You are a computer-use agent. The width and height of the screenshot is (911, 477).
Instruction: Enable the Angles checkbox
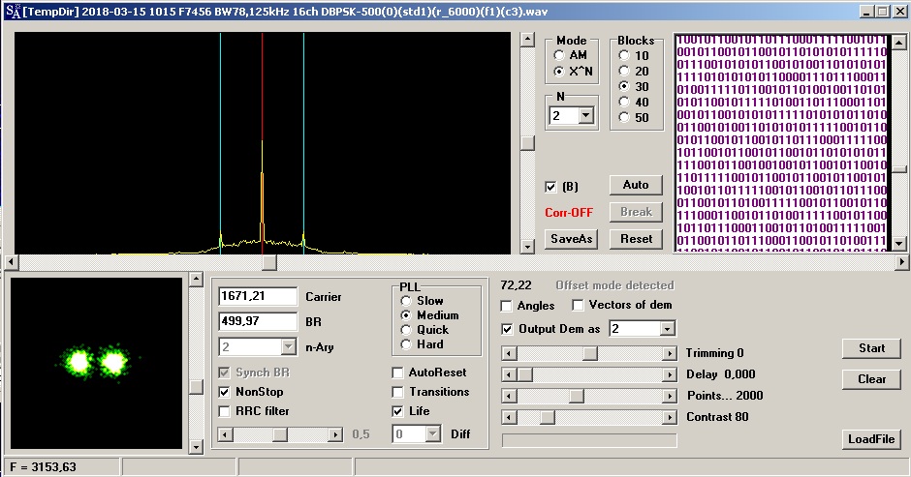(x=507, y=306)
